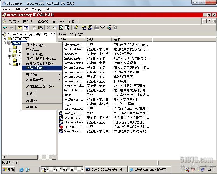Expand the 保存的查询 tree node
Screen dimensions: 217x174
[4, 39]
